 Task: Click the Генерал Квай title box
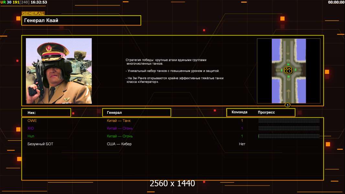click(x=81, y=20)
